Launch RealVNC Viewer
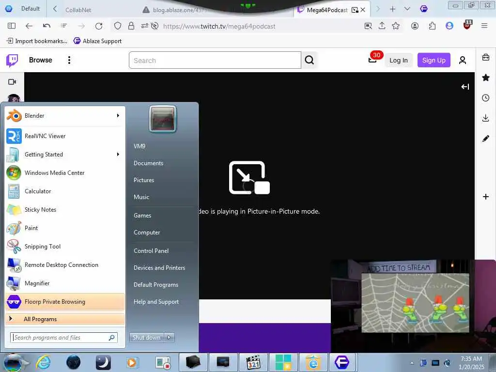 coord(65,136)
